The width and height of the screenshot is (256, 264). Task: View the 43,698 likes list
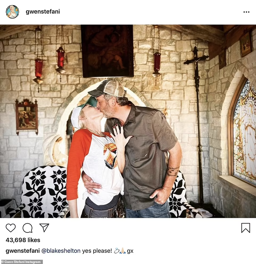[23, 240]
